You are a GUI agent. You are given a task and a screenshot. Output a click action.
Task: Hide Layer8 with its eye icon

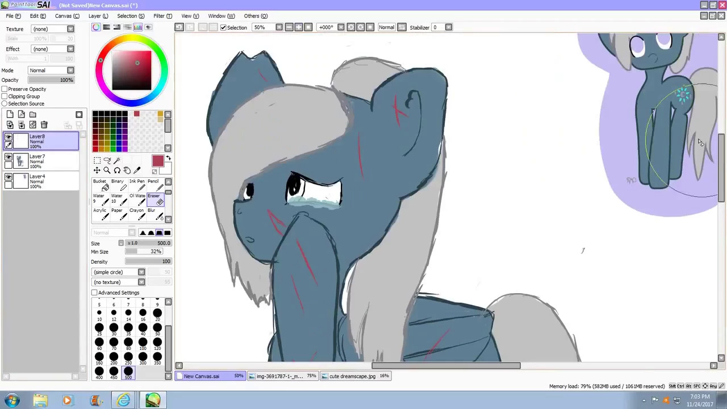9,137
